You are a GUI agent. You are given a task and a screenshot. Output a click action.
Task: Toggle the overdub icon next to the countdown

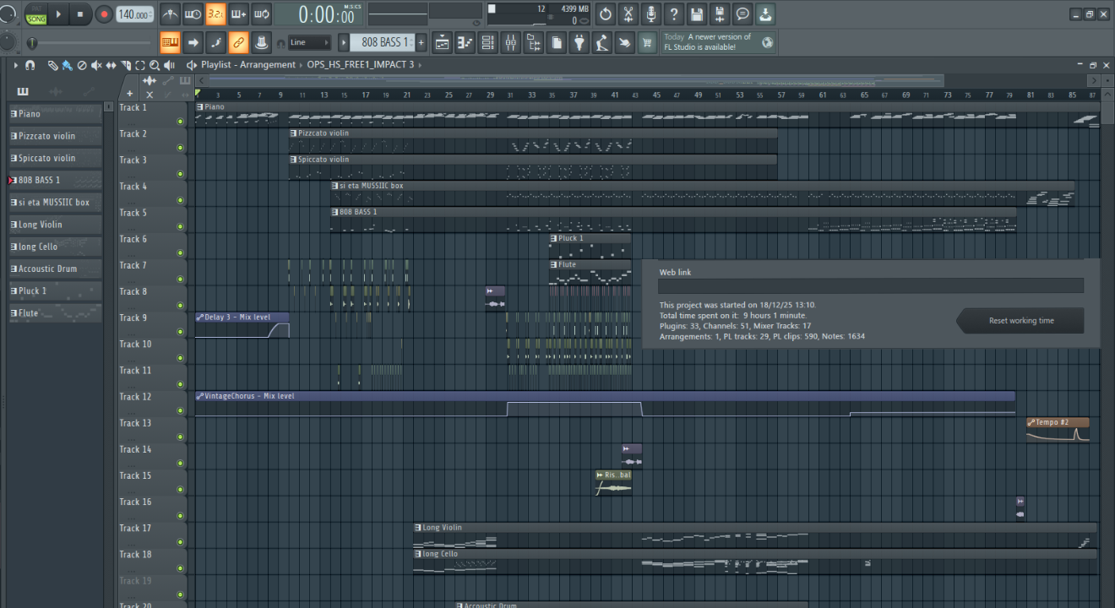238,14
